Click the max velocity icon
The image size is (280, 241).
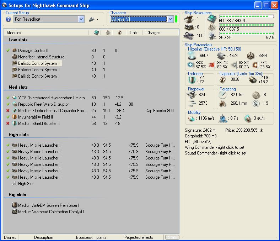191,118
